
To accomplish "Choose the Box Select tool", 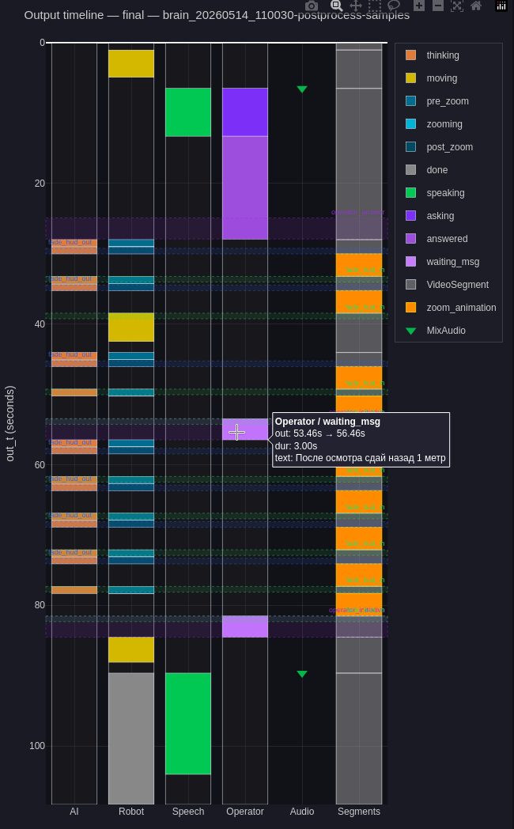I will click(375, 6).
